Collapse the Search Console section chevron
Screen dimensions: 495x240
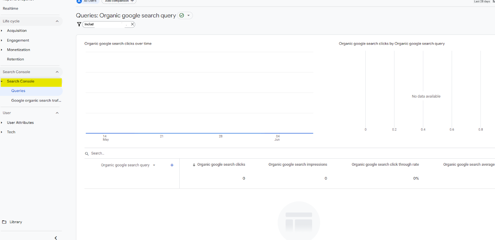57,72
